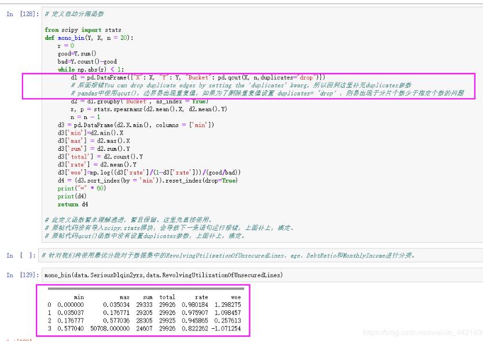
Task: Click the 'def mono_bin(Y, X, n = 20)' line
Action: coord(89,38)
